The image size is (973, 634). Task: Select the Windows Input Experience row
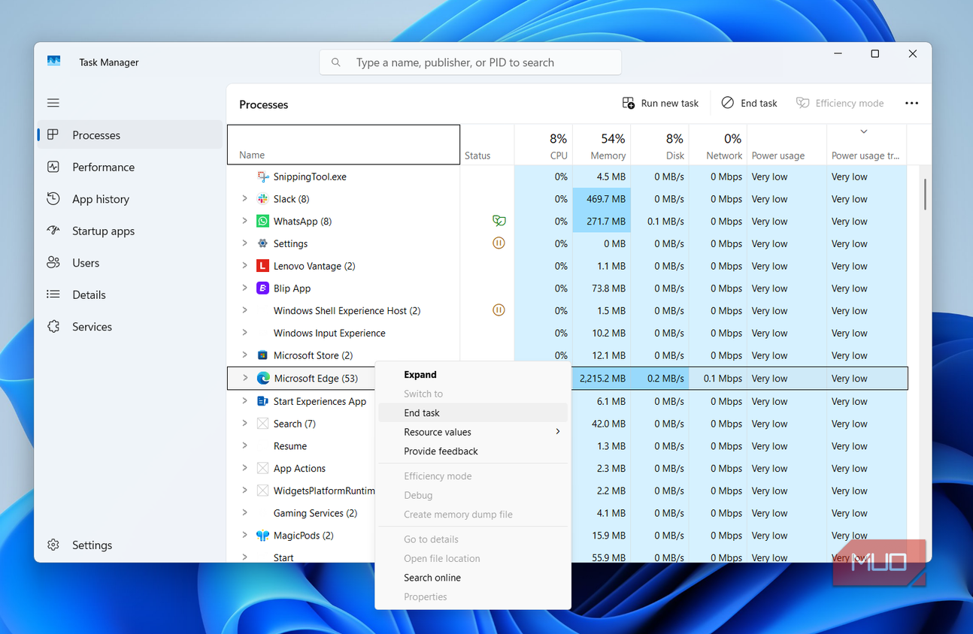(568, 333)
